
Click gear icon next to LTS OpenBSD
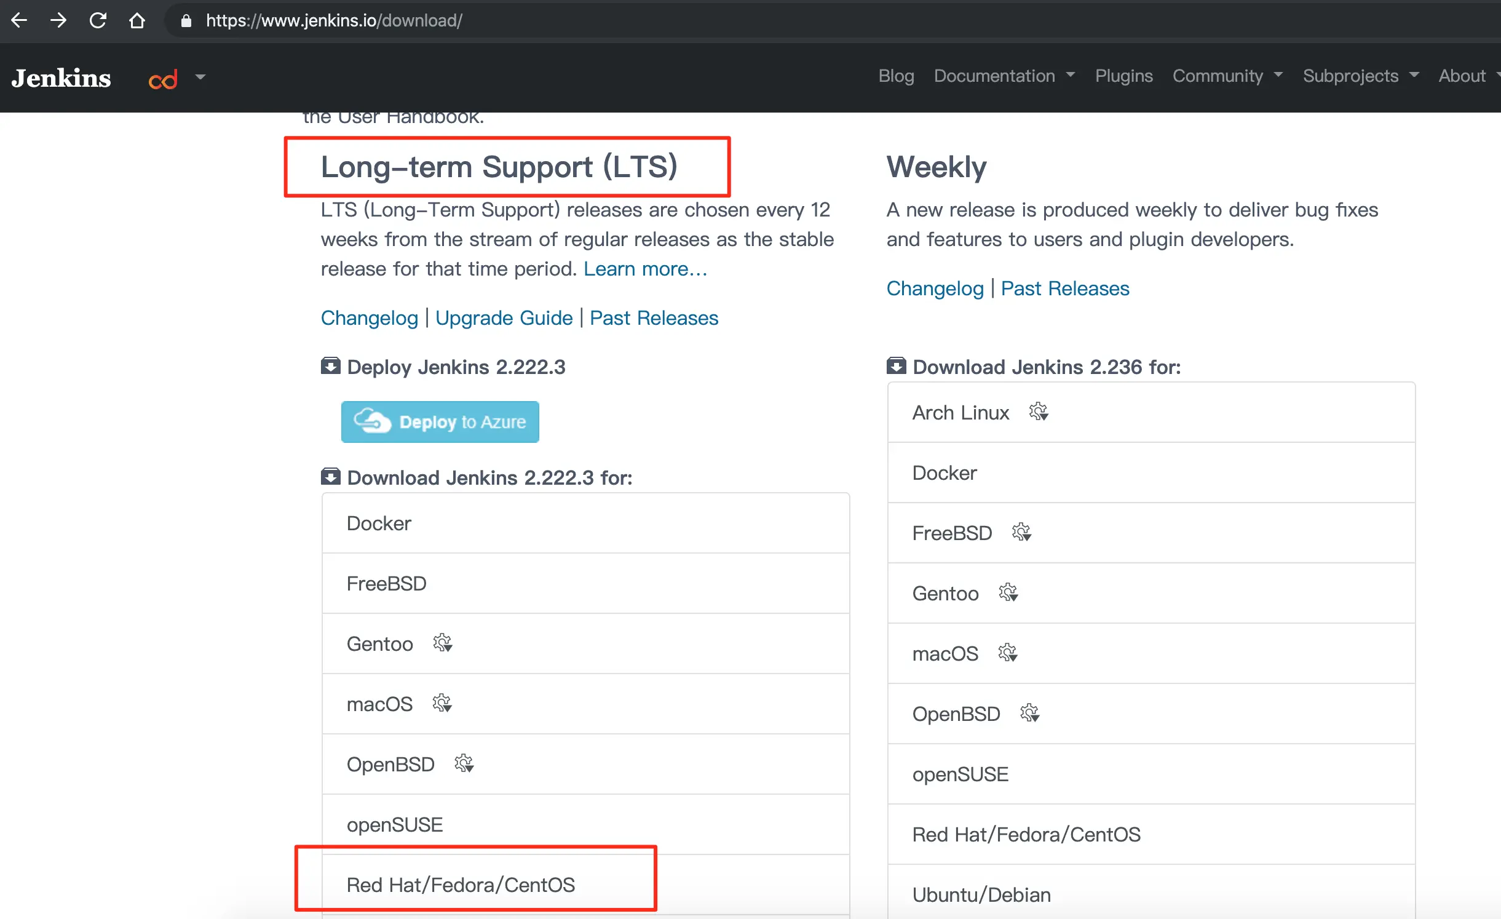click(x=464, y=764)
